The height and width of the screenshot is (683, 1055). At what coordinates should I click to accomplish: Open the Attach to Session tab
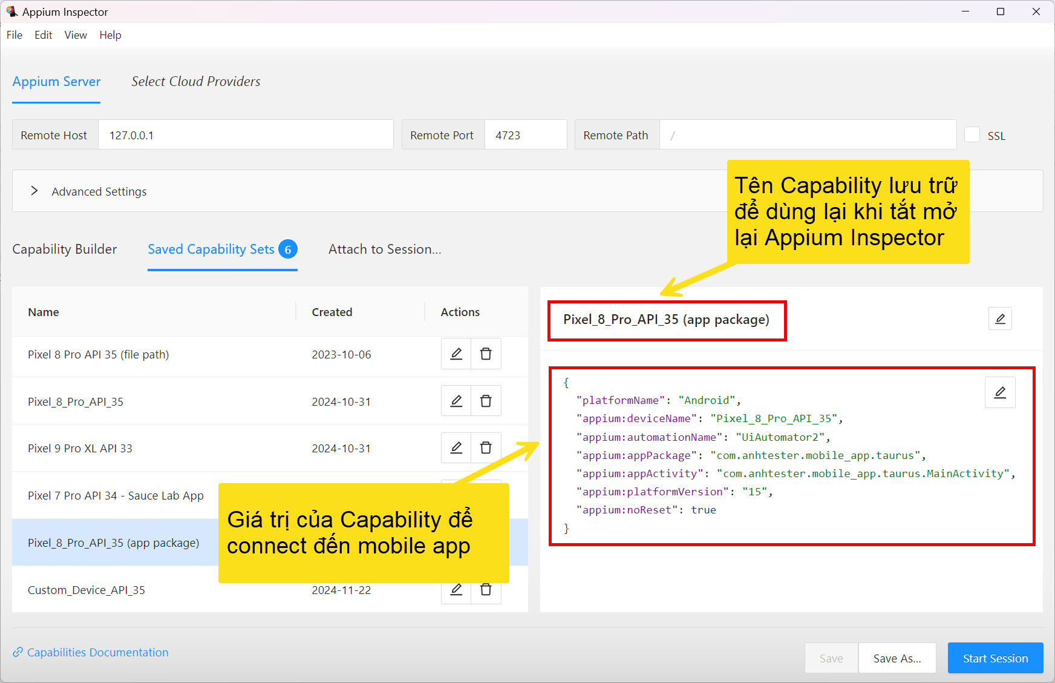(385, 249)
